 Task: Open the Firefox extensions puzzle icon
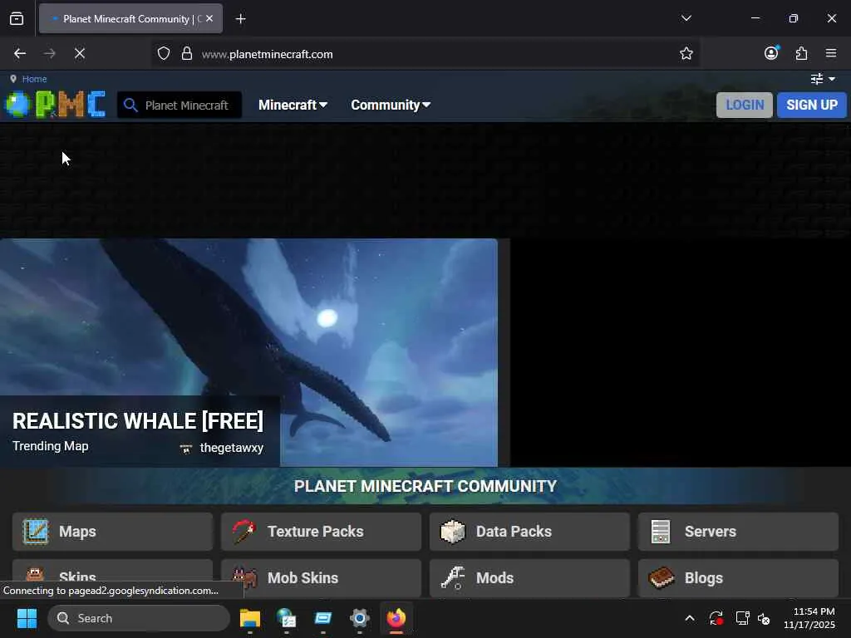(x=801, y=53)
